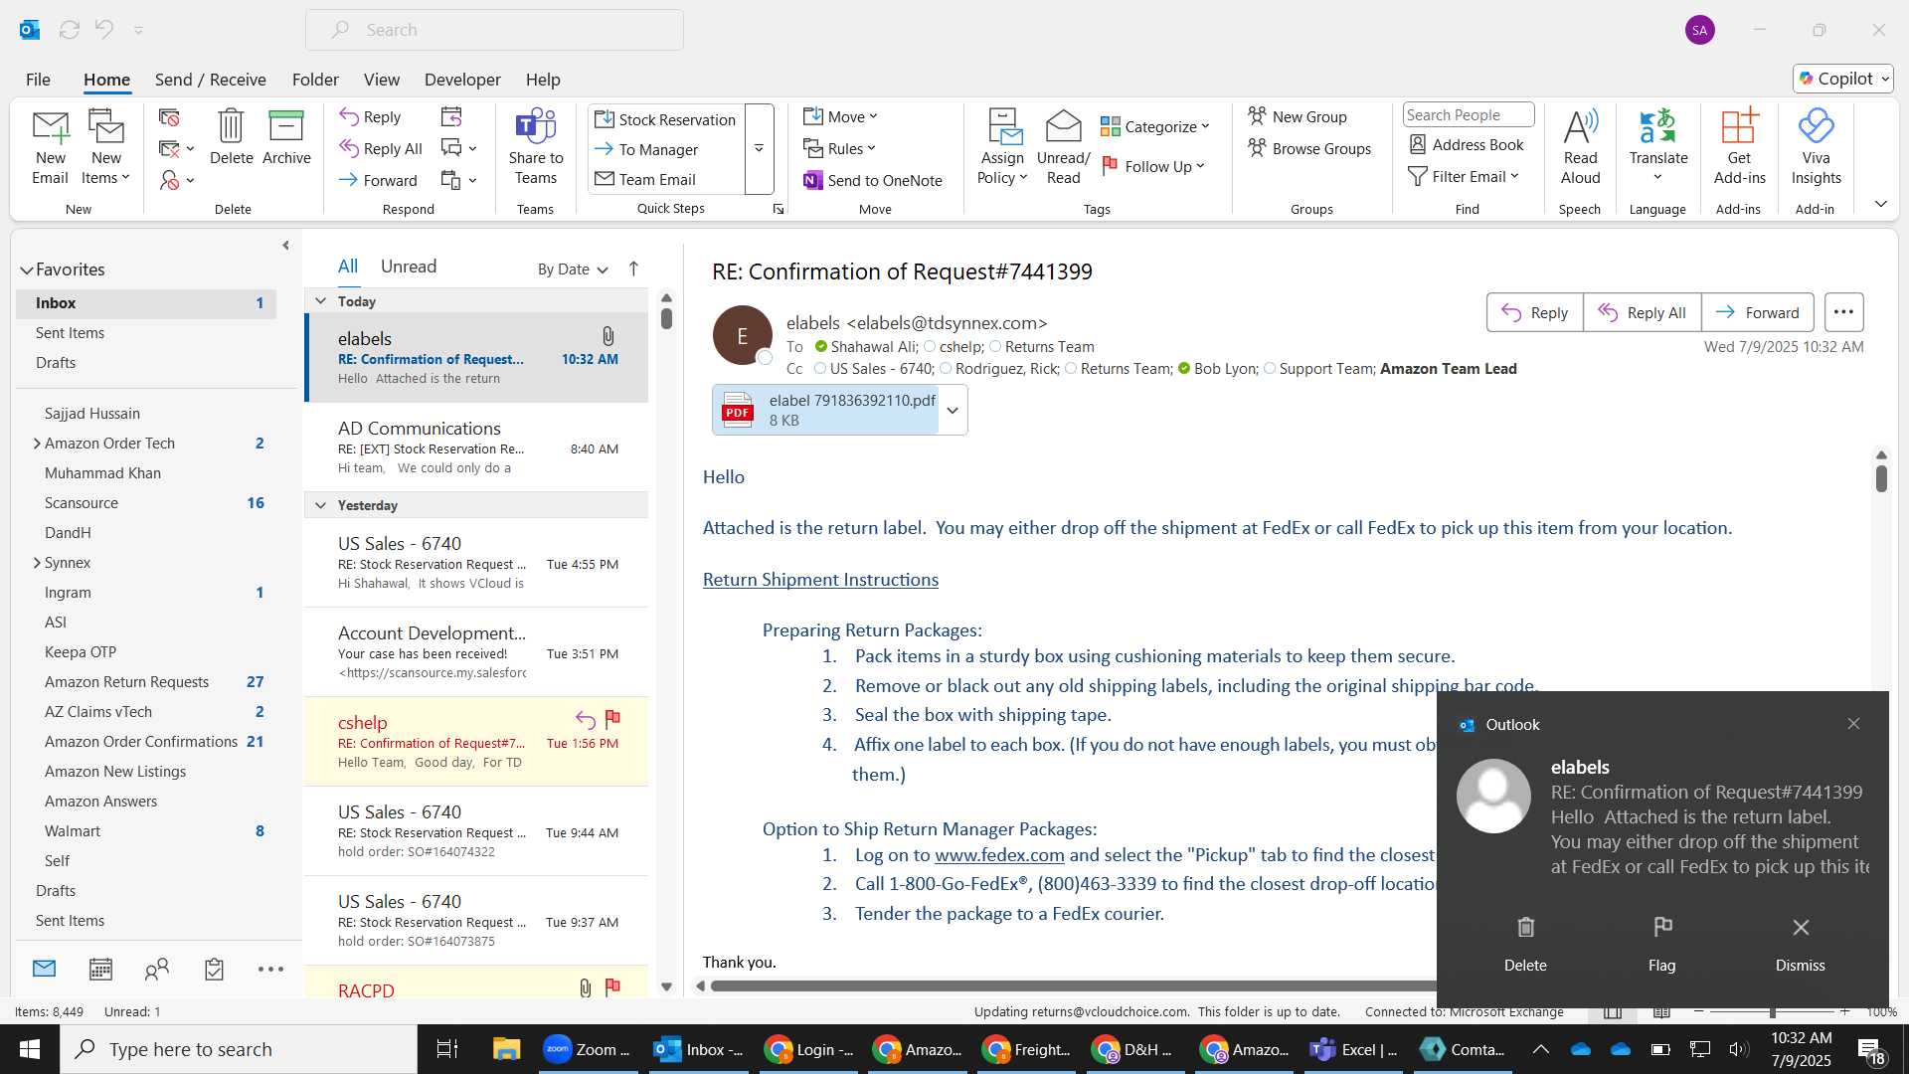This screenshot has height=1074, width=1909.
Task: Click the PDF attachment elabel 791836392110.pdf
Action: tap(825, 410)
